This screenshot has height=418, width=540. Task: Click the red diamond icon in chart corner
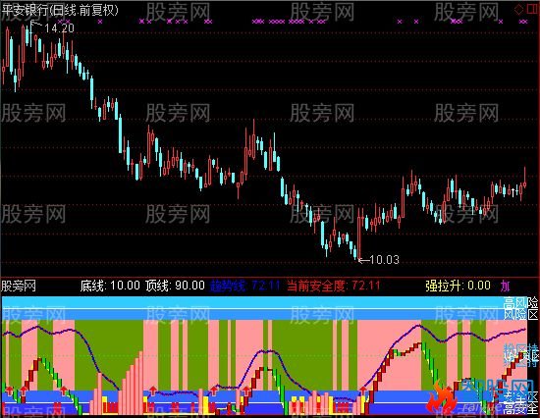coord(518,9)
